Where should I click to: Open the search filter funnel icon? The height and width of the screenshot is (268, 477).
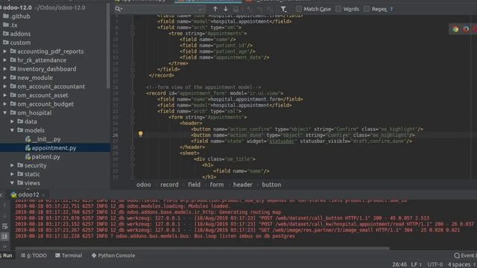tap(283, 9)
